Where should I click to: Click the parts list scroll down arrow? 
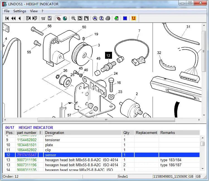coord(203,168)
